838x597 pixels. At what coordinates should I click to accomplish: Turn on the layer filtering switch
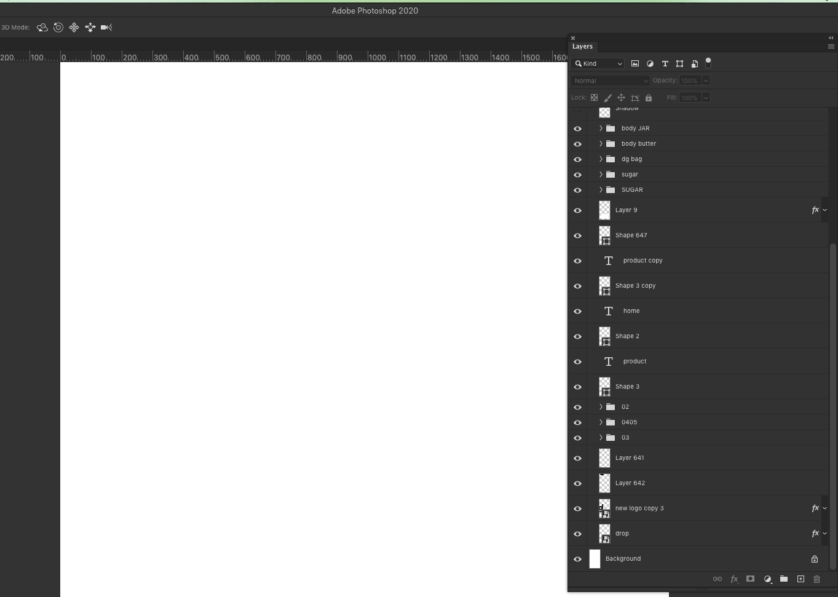(x=708, y=63)
